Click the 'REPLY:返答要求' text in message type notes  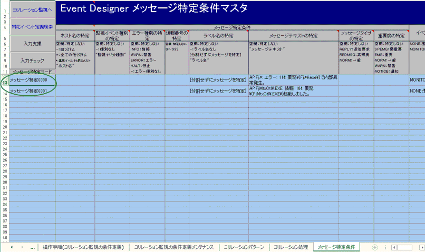(354, 49)
